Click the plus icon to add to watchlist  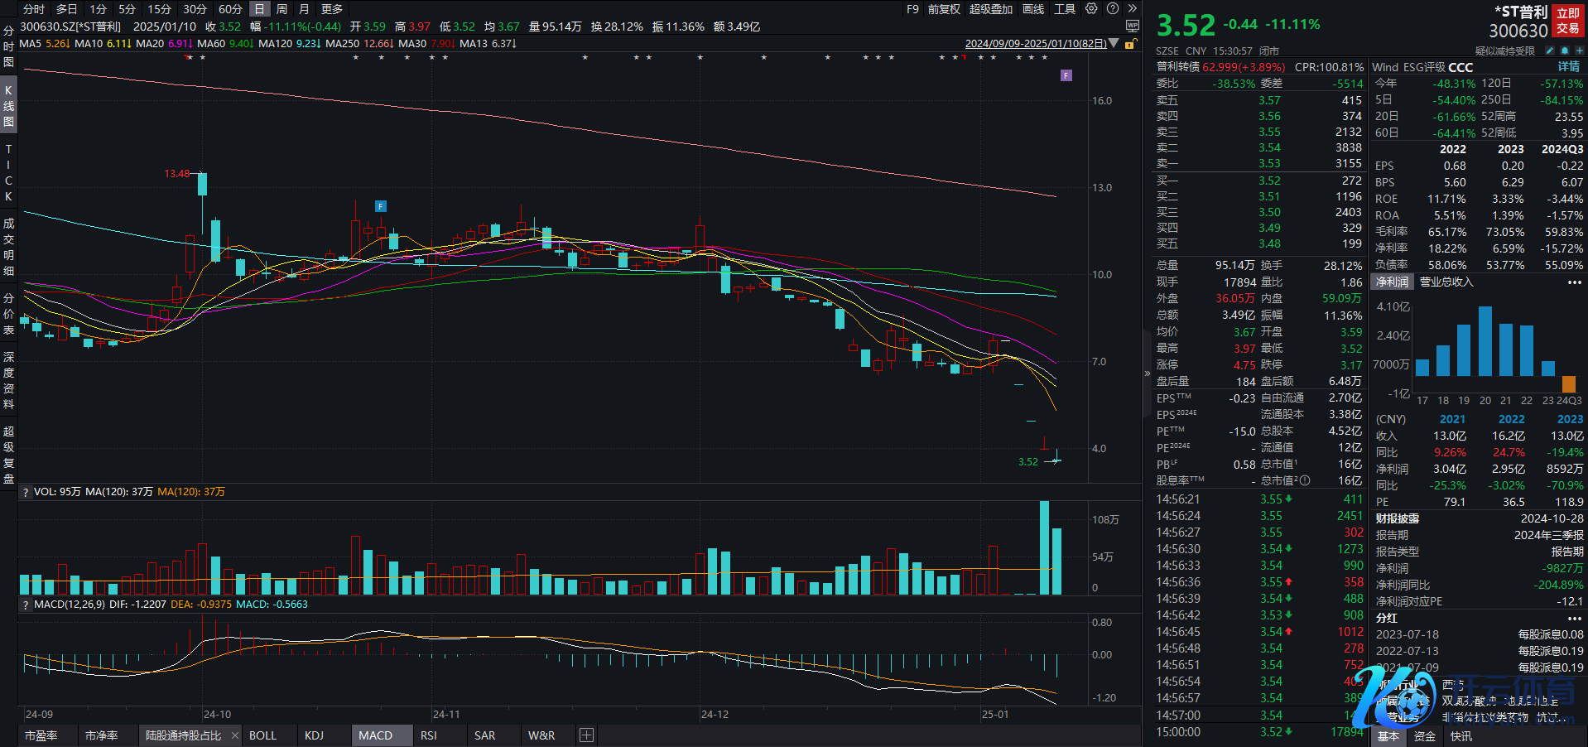[x=1579, y=51]
